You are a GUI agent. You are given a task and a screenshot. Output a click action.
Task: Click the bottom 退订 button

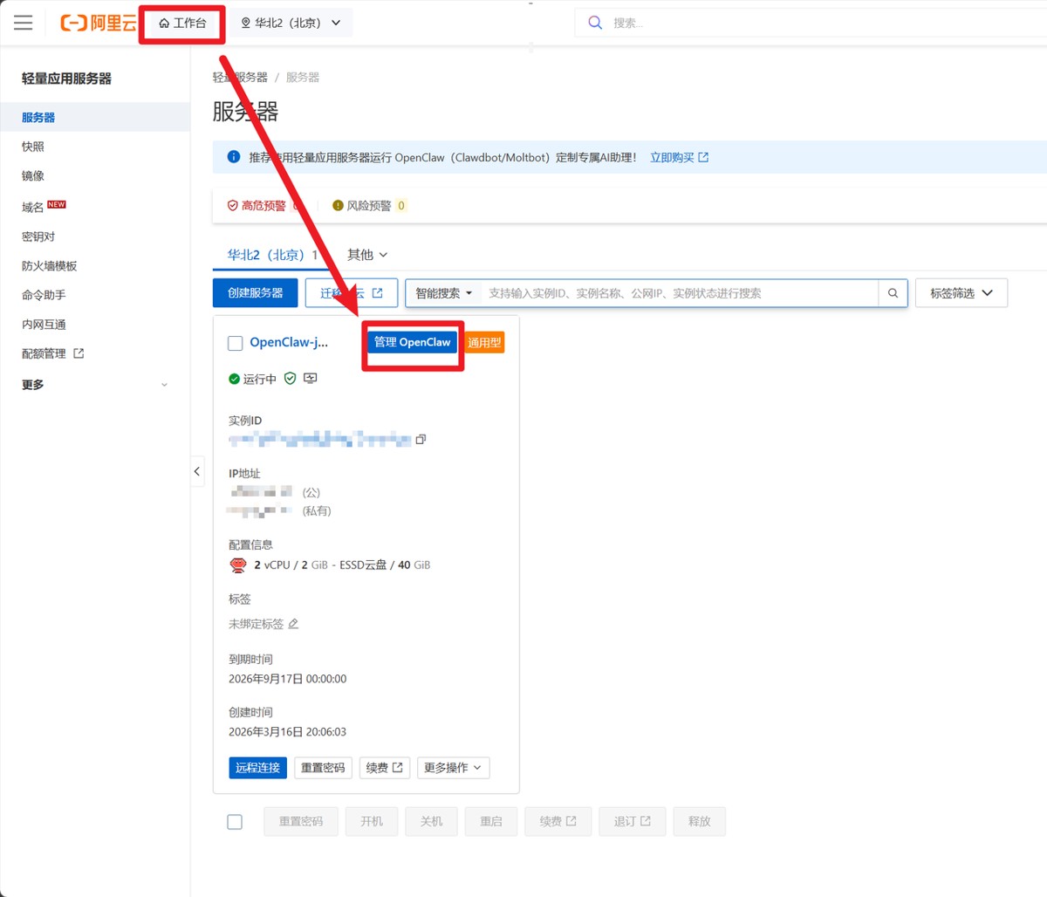point(633,821)
